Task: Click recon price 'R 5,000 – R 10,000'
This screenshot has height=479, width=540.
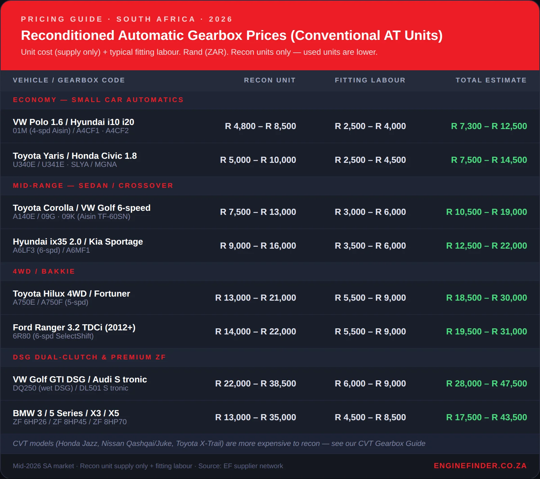Action: [258, 160]
